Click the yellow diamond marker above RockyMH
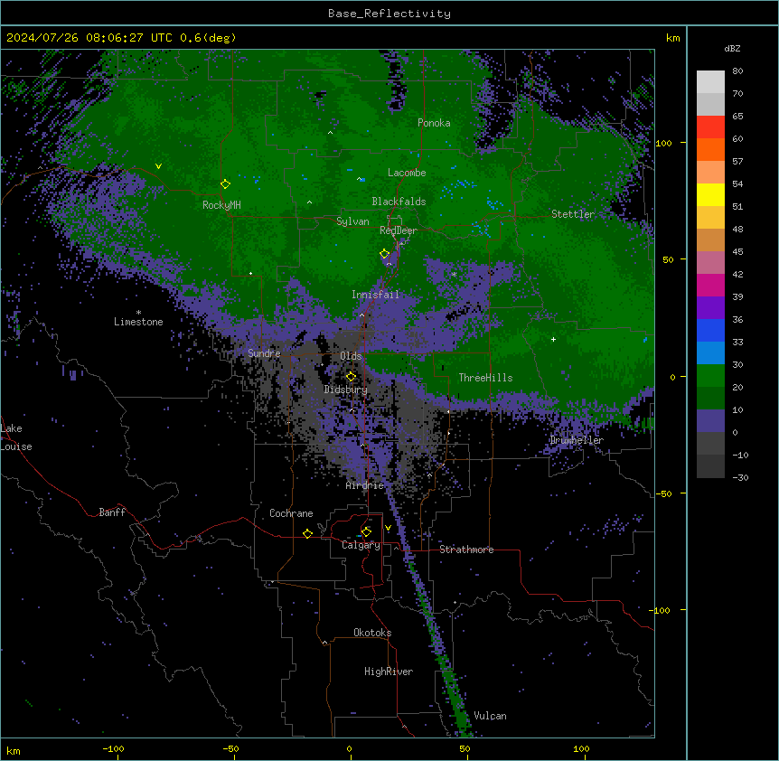This screenshot has height=761, width=779. (225, 184)
